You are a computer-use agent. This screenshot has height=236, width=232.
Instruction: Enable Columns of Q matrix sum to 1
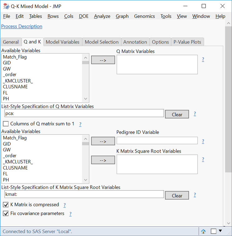coord(6,124)
